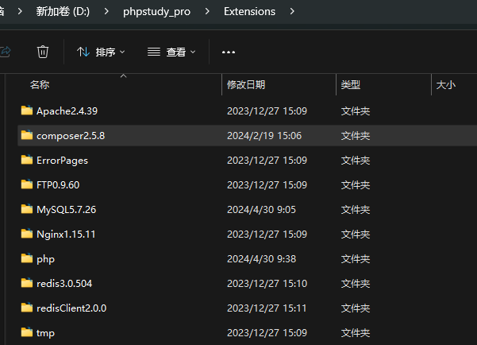Select the Apache2.4.39 folder name

[67, 111]
